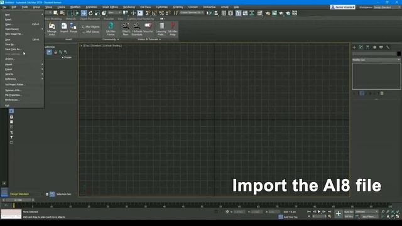Viewport: 402px width, 226px height.
Task: Click Default Shading viewport label
Action: [x=112, y=46]
